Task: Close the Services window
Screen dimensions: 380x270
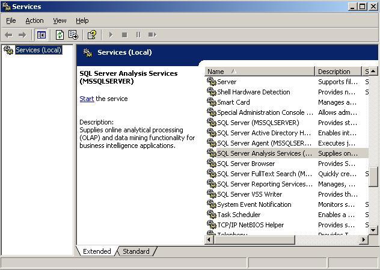Action: 373,7
